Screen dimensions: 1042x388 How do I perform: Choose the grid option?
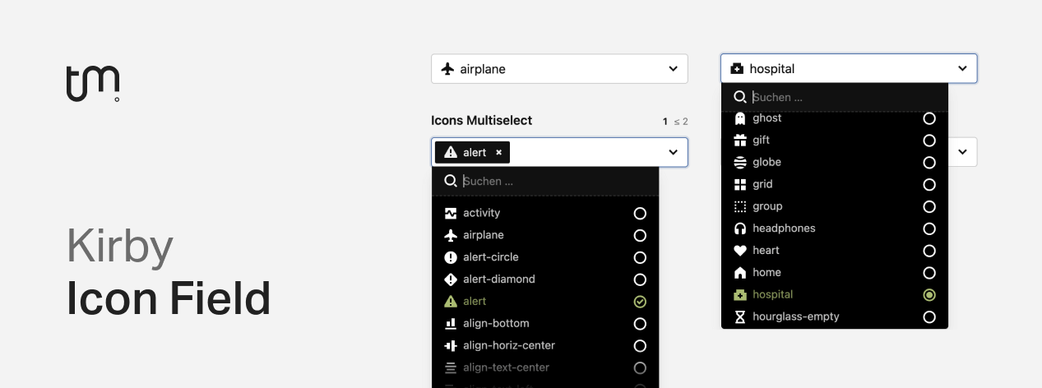click(x=835, y=185)
